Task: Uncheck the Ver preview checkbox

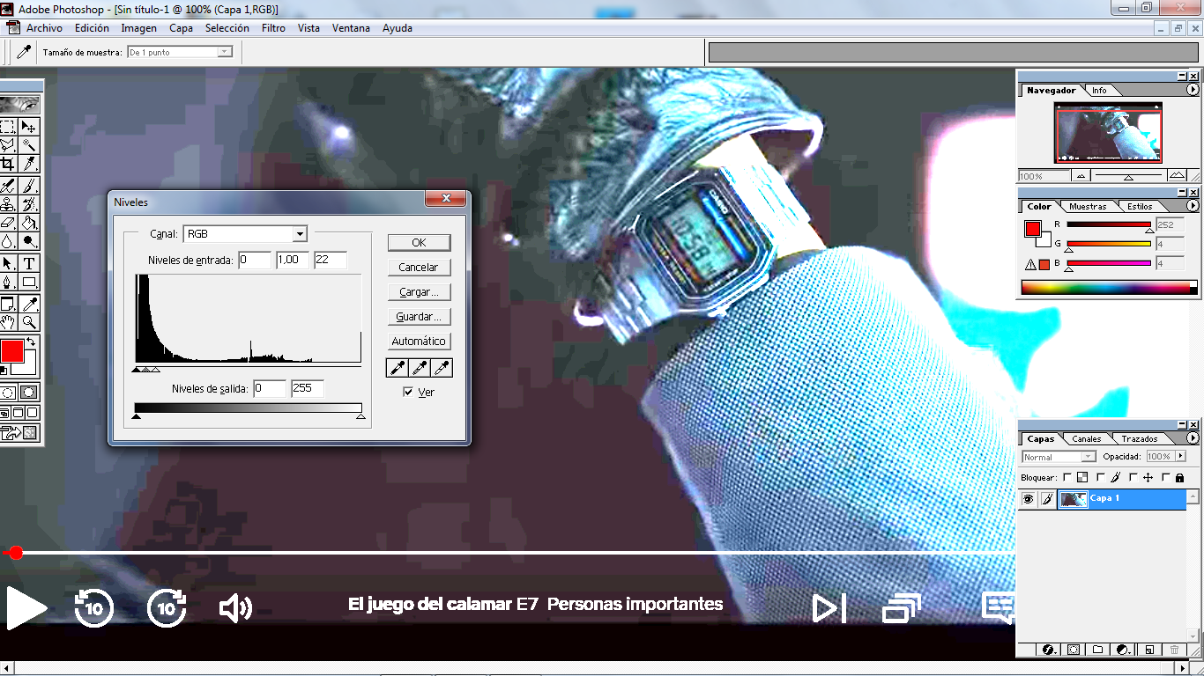Action: tap(408, 392)
